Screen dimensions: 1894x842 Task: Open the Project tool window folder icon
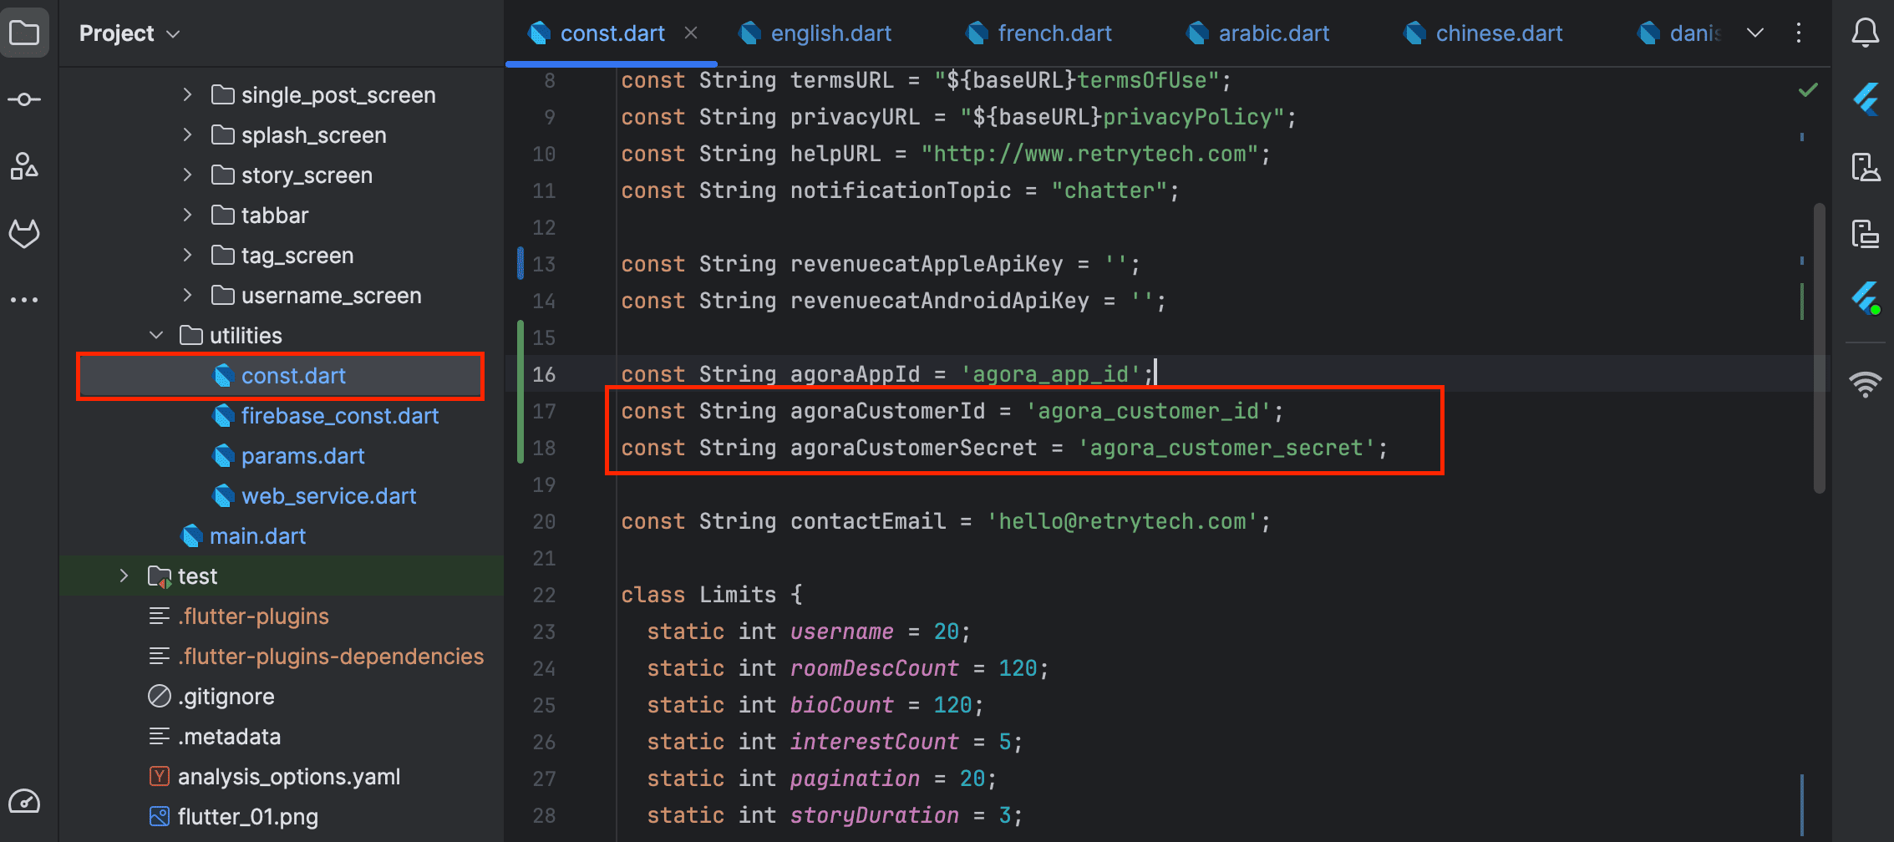pyautogui.click(x=24, y=33)
